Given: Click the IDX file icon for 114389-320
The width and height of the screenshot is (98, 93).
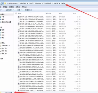Looking at the screenshot, I should 19,60.
